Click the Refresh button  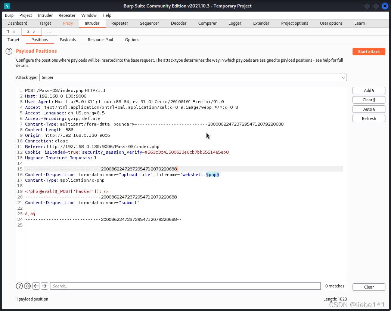click(x=369, y=118)
